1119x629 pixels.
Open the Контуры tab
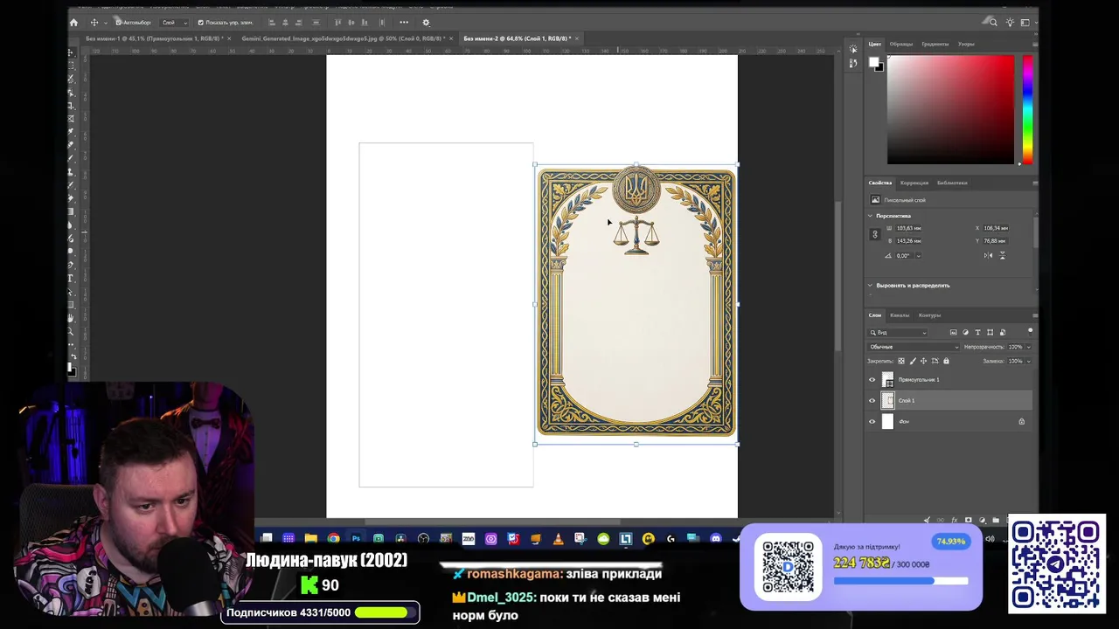tap(929, 315)
